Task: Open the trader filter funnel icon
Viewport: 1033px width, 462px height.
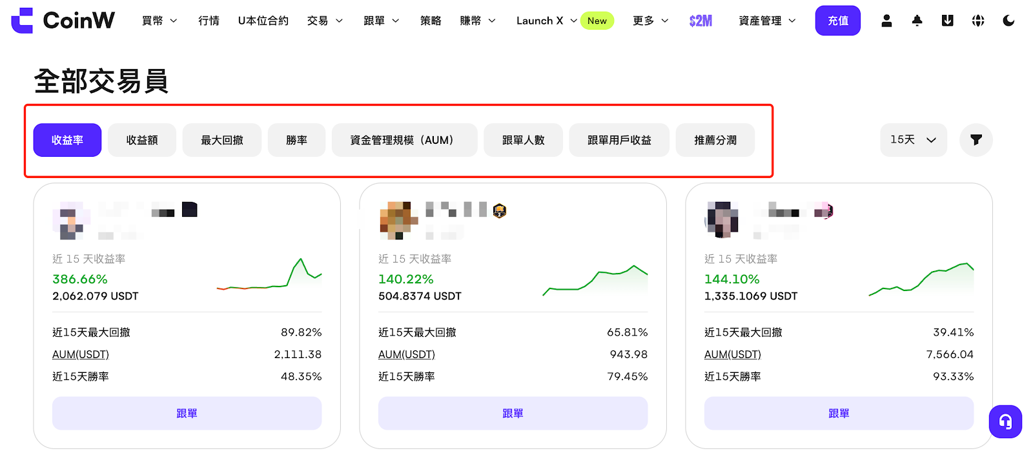Action: pyautogui.click(x=976, y=140)
